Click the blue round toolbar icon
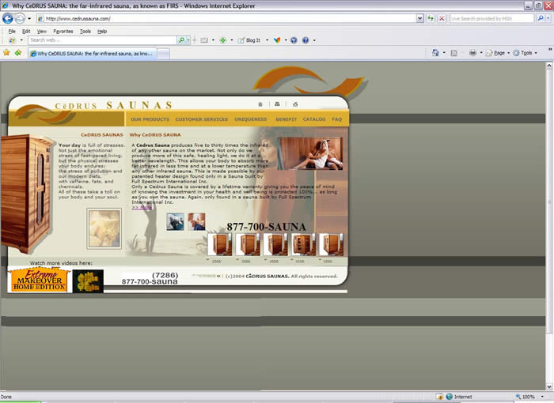The image size is (554, 403). point(294,40)
